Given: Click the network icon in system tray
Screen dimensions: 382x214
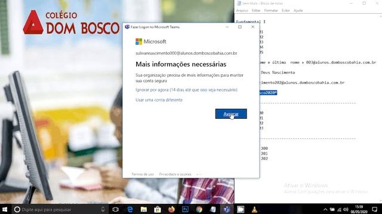Looking at the screenshot, I should [x=339, y=209].
